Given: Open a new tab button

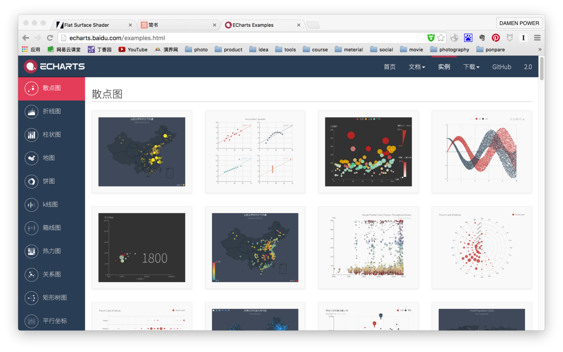Looking at the screenshot, I should pyautogui.click(x=313, y=25).
